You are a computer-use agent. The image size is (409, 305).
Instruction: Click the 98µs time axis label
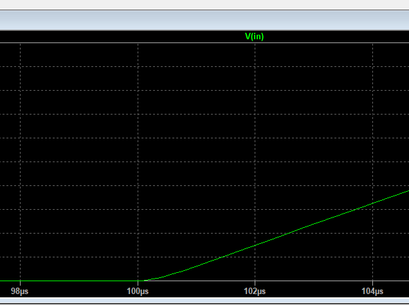pos(19,291)
